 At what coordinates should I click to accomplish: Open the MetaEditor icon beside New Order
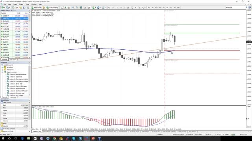44,7
